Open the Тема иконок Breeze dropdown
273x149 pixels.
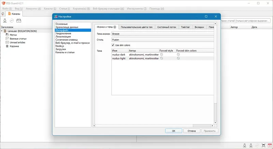pyautogui.click(x=163, y=34)
